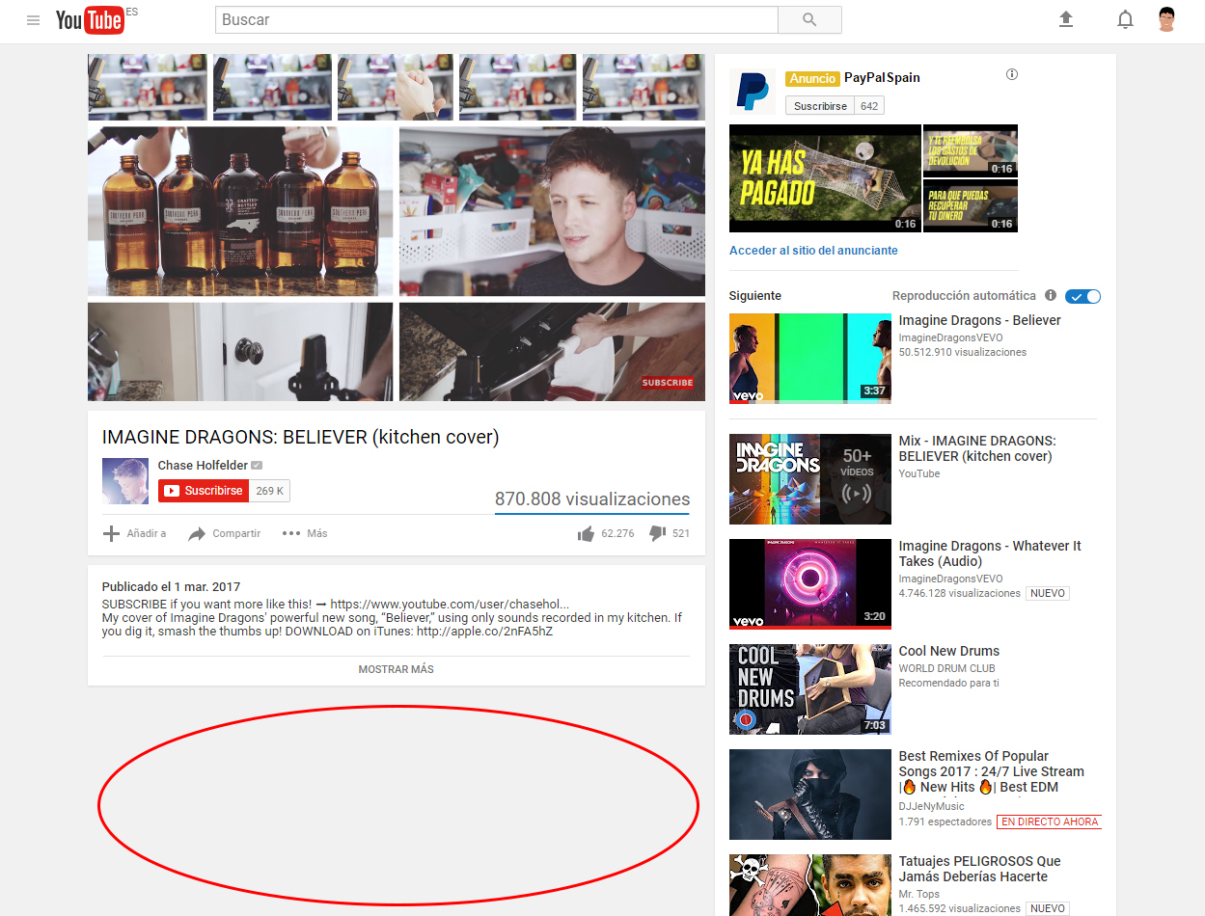Expand the description with 'MOSTRAR MÁS'

396,668
